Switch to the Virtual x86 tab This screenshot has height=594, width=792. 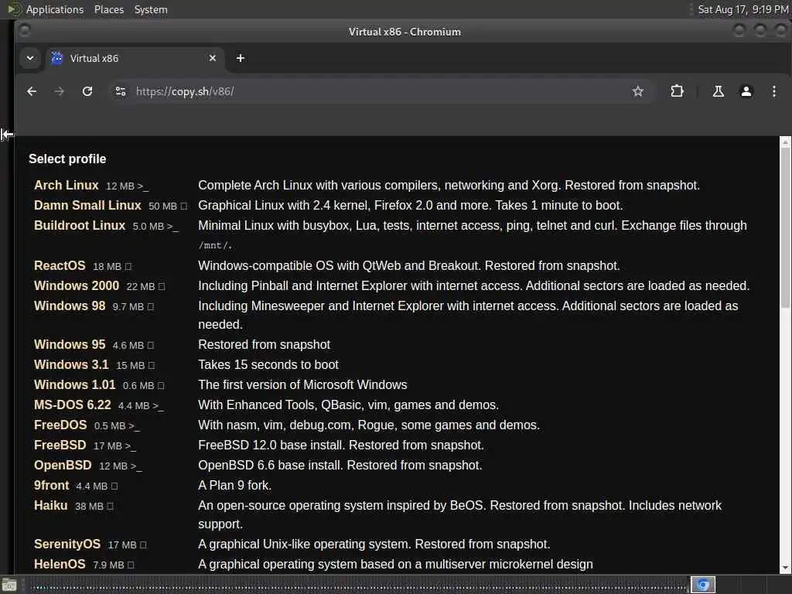135,58
